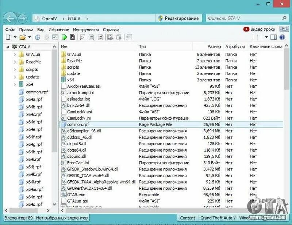Select x64e.rpf archive icon in the tree

point(22,129)
